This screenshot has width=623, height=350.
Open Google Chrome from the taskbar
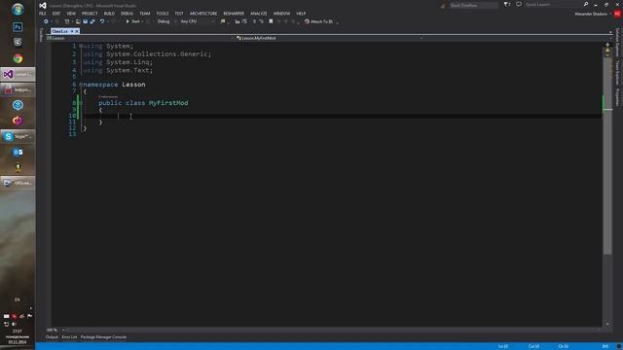pos(18,58)
